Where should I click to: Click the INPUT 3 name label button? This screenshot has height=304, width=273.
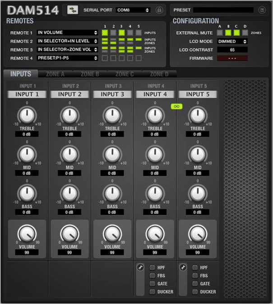[x=112, y=94]
